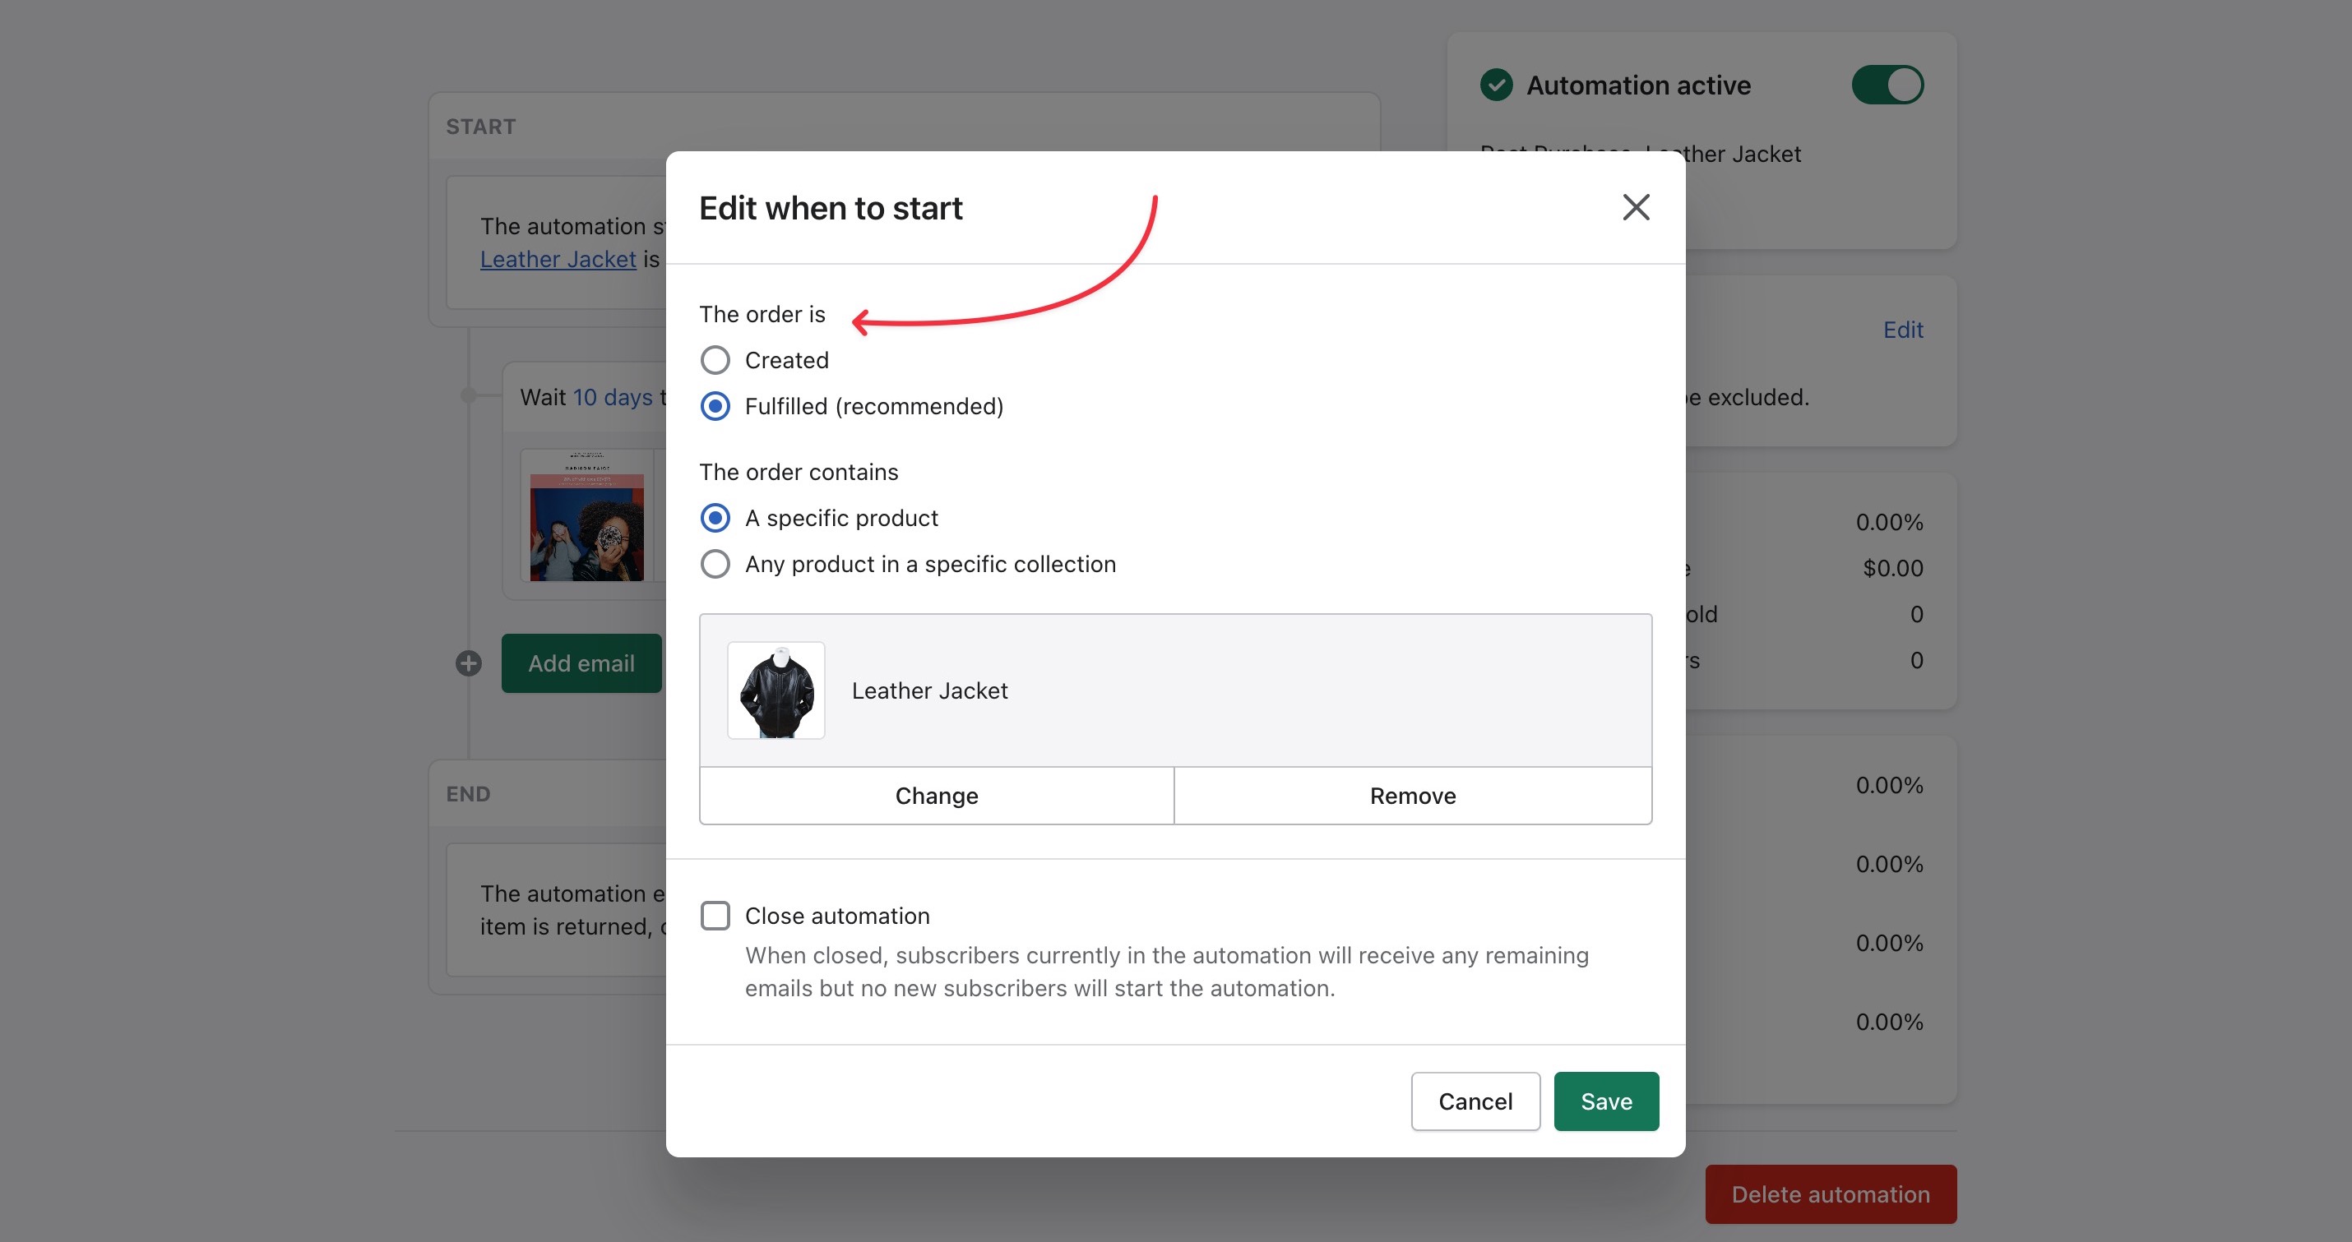Click the 10 days wait link

click(612, 397)
